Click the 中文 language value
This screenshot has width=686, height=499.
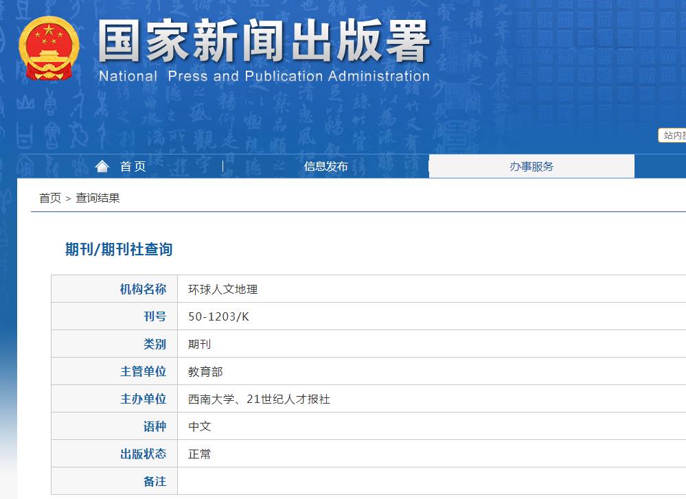click(x=199, y=426)
